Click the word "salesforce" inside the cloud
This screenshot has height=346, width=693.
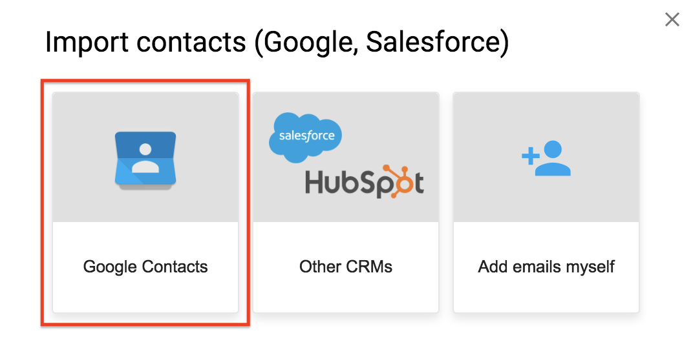[306, 135]
